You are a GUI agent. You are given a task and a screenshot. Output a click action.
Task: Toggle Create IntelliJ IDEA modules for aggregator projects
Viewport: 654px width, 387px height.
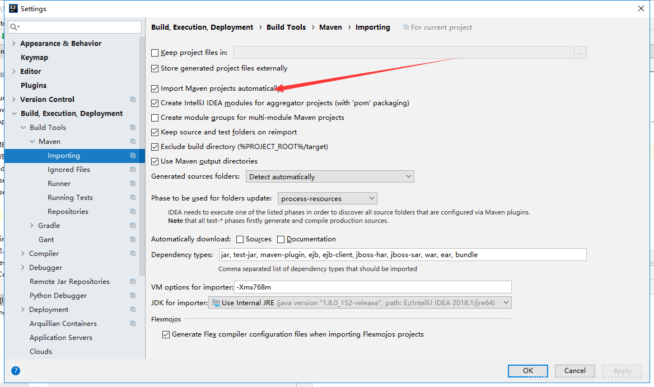(x=155, y=103)
